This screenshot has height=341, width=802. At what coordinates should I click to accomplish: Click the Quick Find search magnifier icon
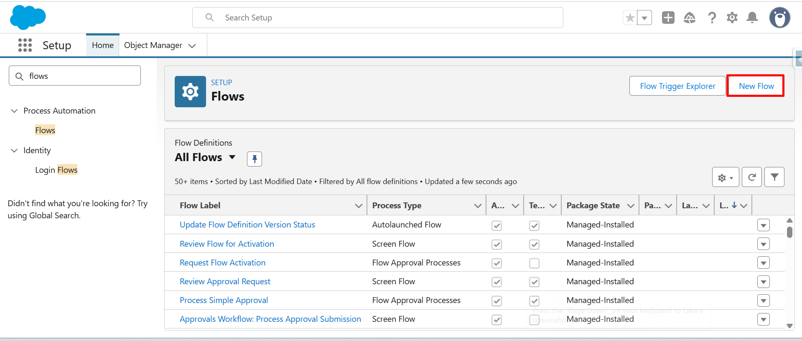click(x=19, y=76)
